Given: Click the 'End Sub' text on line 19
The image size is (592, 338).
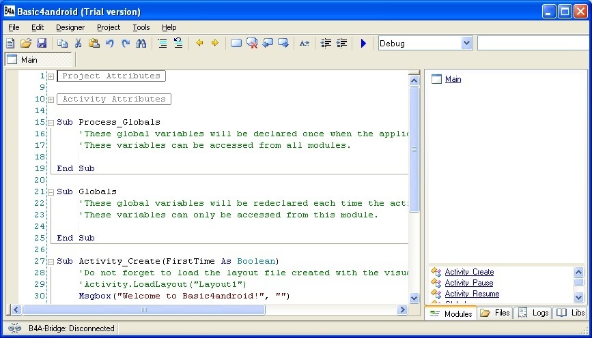Looking at the screenshot, I should click(76, 168).
